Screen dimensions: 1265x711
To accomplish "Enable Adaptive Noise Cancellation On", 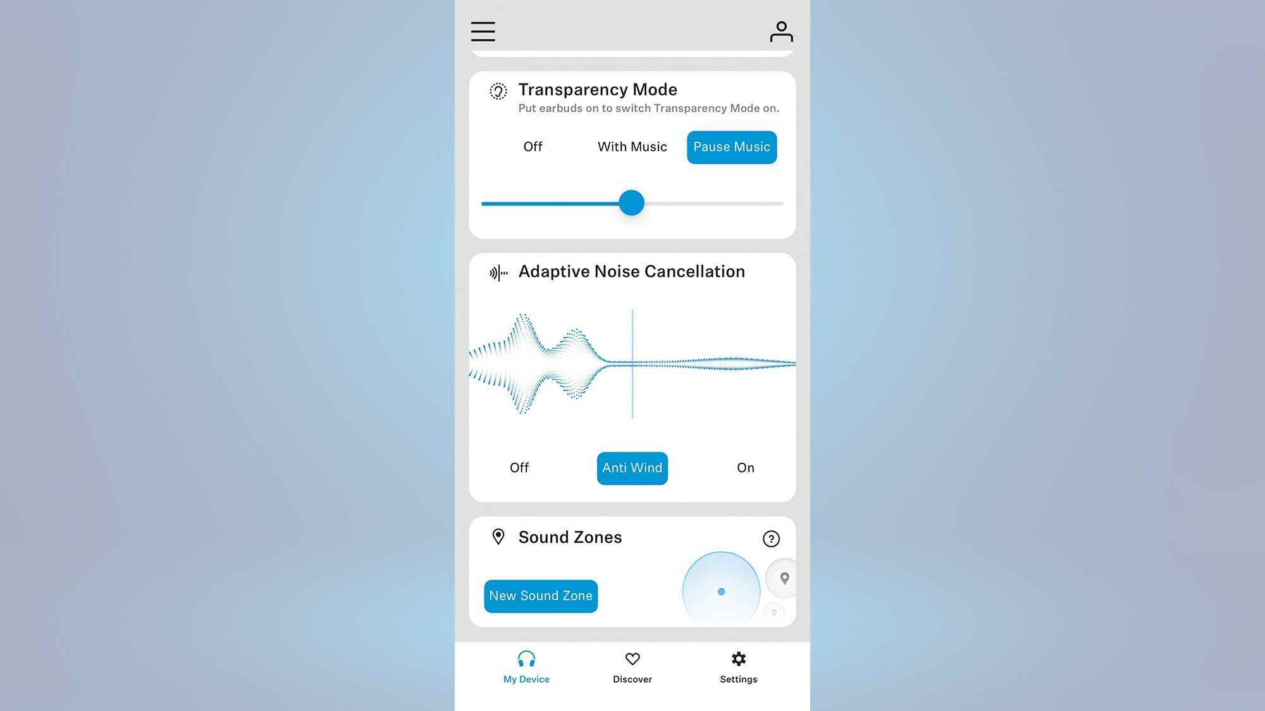I will pos(744,467).
